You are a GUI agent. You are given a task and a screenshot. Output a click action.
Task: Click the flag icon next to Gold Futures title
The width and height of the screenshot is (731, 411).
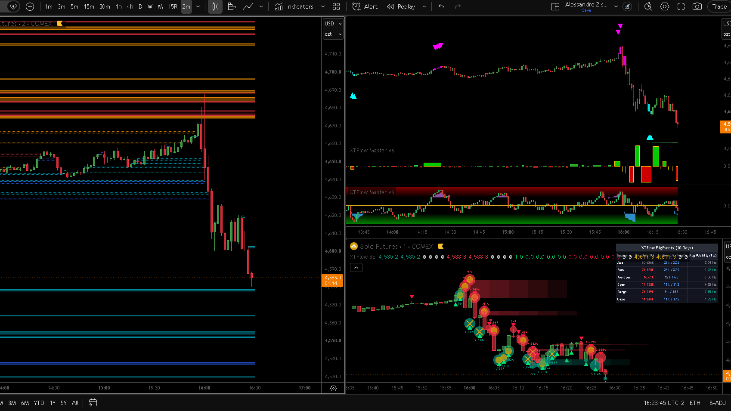[x=441, y=246]
